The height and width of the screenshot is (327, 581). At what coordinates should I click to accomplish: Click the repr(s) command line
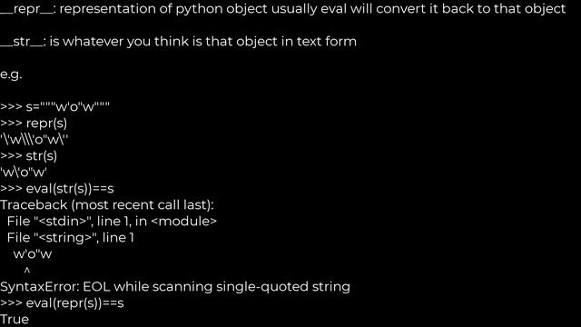34,124
